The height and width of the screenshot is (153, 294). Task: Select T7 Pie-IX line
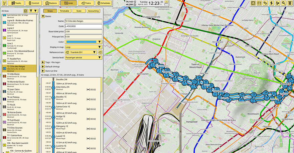(19, 107)
